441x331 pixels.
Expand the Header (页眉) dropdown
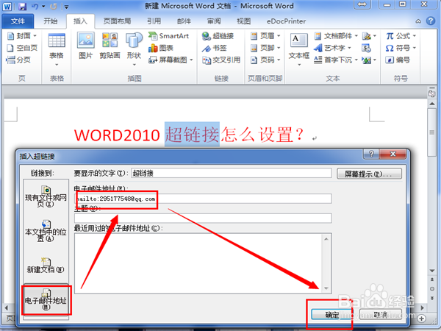click(279, 36)
